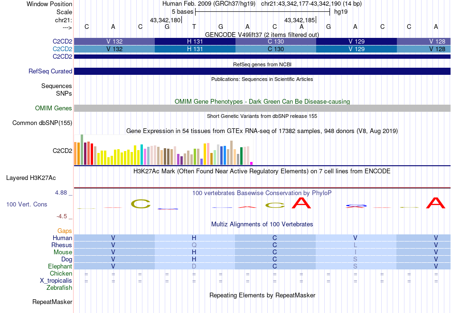Click the H3K27Ac Mark track title

click(x=262, y=171)
